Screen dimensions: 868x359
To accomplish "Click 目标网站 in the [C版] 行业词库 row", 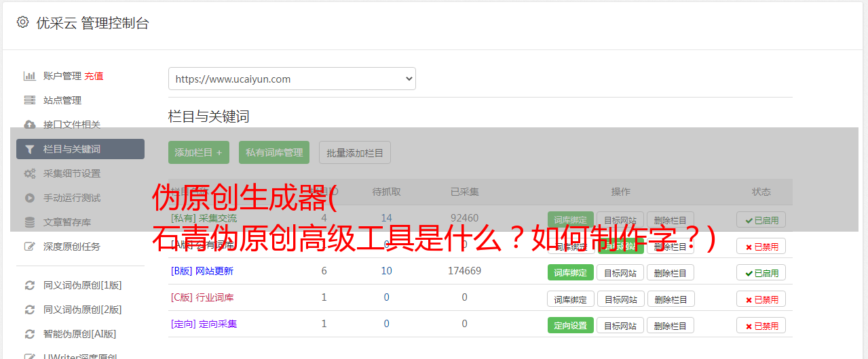I will [620, 299].
